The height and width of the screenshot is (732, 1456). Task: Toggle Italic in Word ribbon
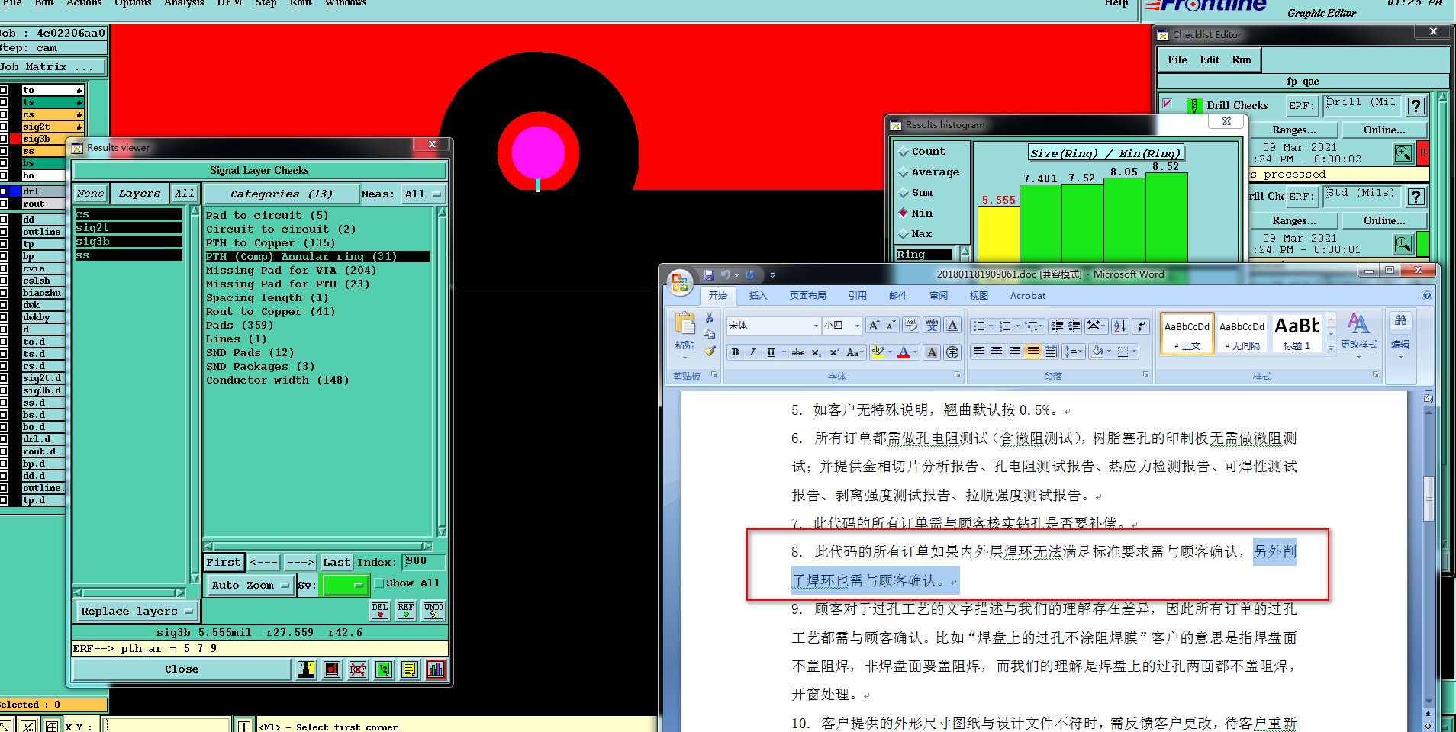coord(752,352)
